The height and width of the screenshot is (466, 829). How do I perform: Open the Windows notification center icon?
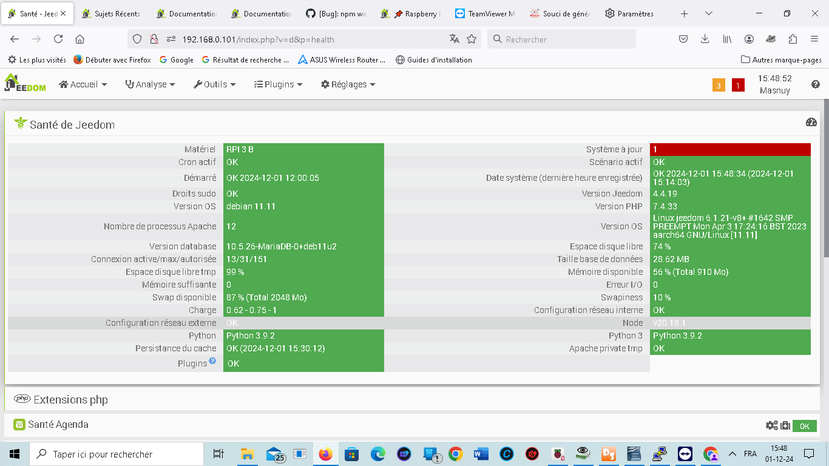[809, 454]
